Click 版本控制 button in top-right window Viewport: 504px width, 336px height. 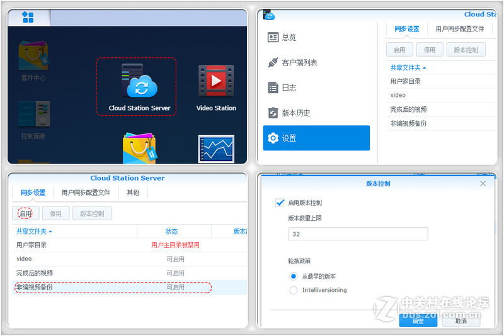pyautogui.click(x=466, y=50)
